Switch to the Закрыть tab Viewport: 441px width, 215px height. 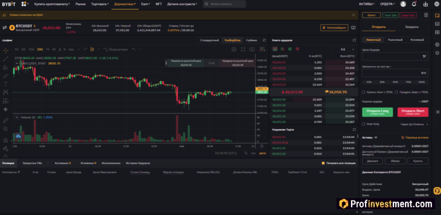(412, 27)
